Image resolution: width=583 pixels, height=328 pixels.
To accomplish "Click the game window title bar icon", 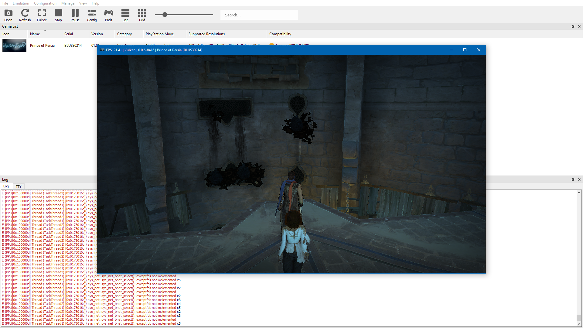I will [102, 50].
